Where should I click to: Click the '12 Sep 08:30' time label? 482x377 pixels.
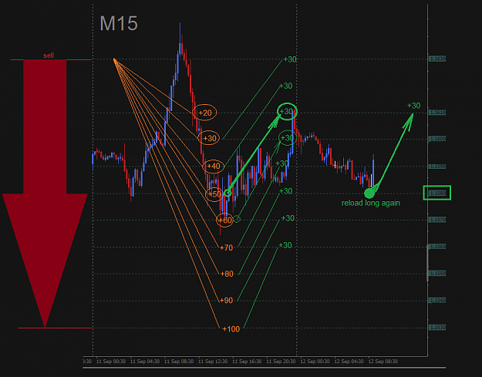coord(383,362)
